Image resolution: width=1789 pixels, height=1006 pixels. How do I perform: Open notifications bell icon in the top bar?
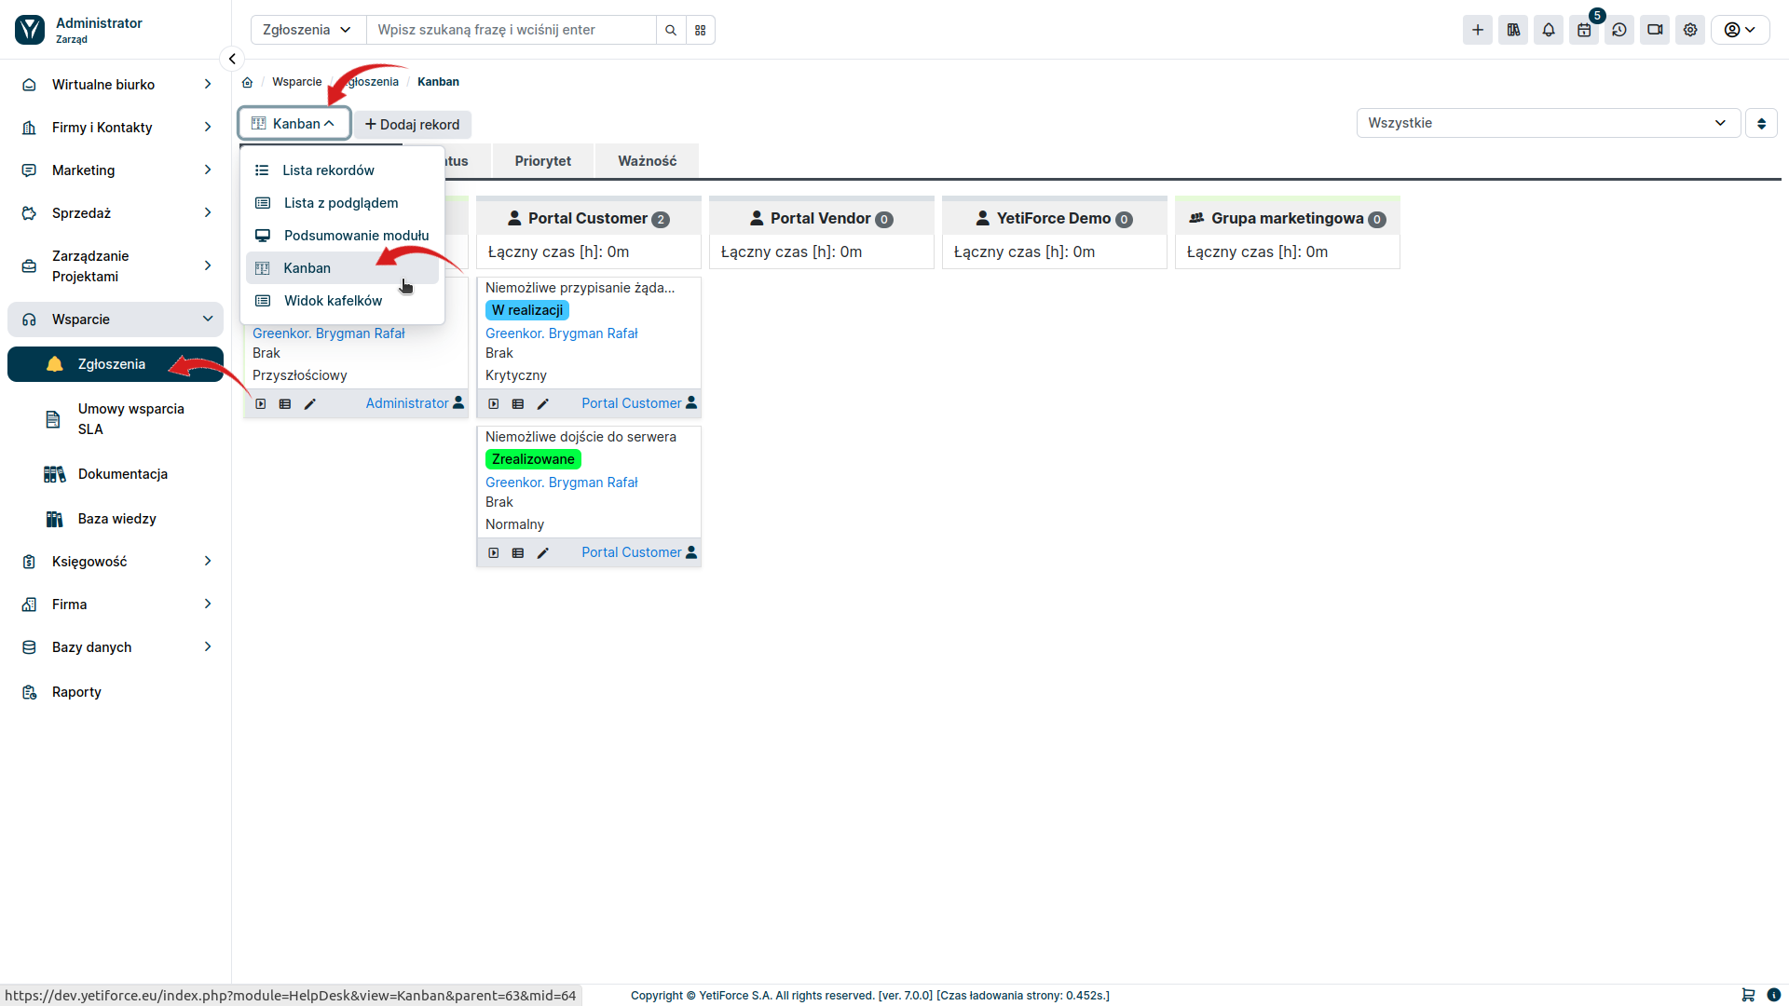(1549, 30)
